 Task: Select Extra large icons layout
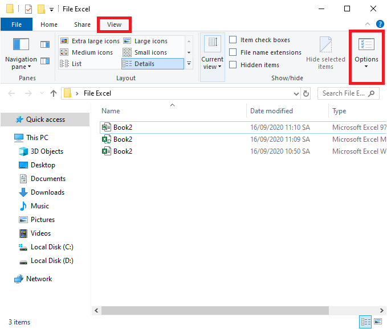[x=90, y=41]
